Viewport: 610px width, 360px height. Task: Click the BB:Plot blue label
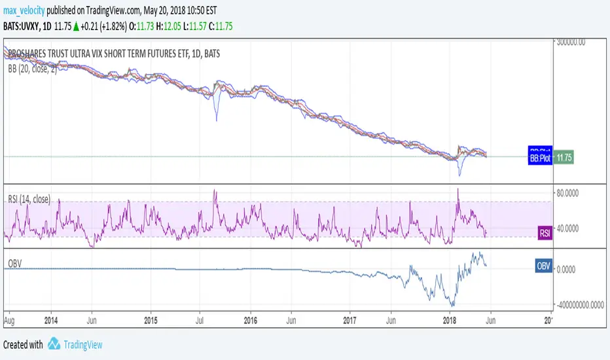click(540, 158)
